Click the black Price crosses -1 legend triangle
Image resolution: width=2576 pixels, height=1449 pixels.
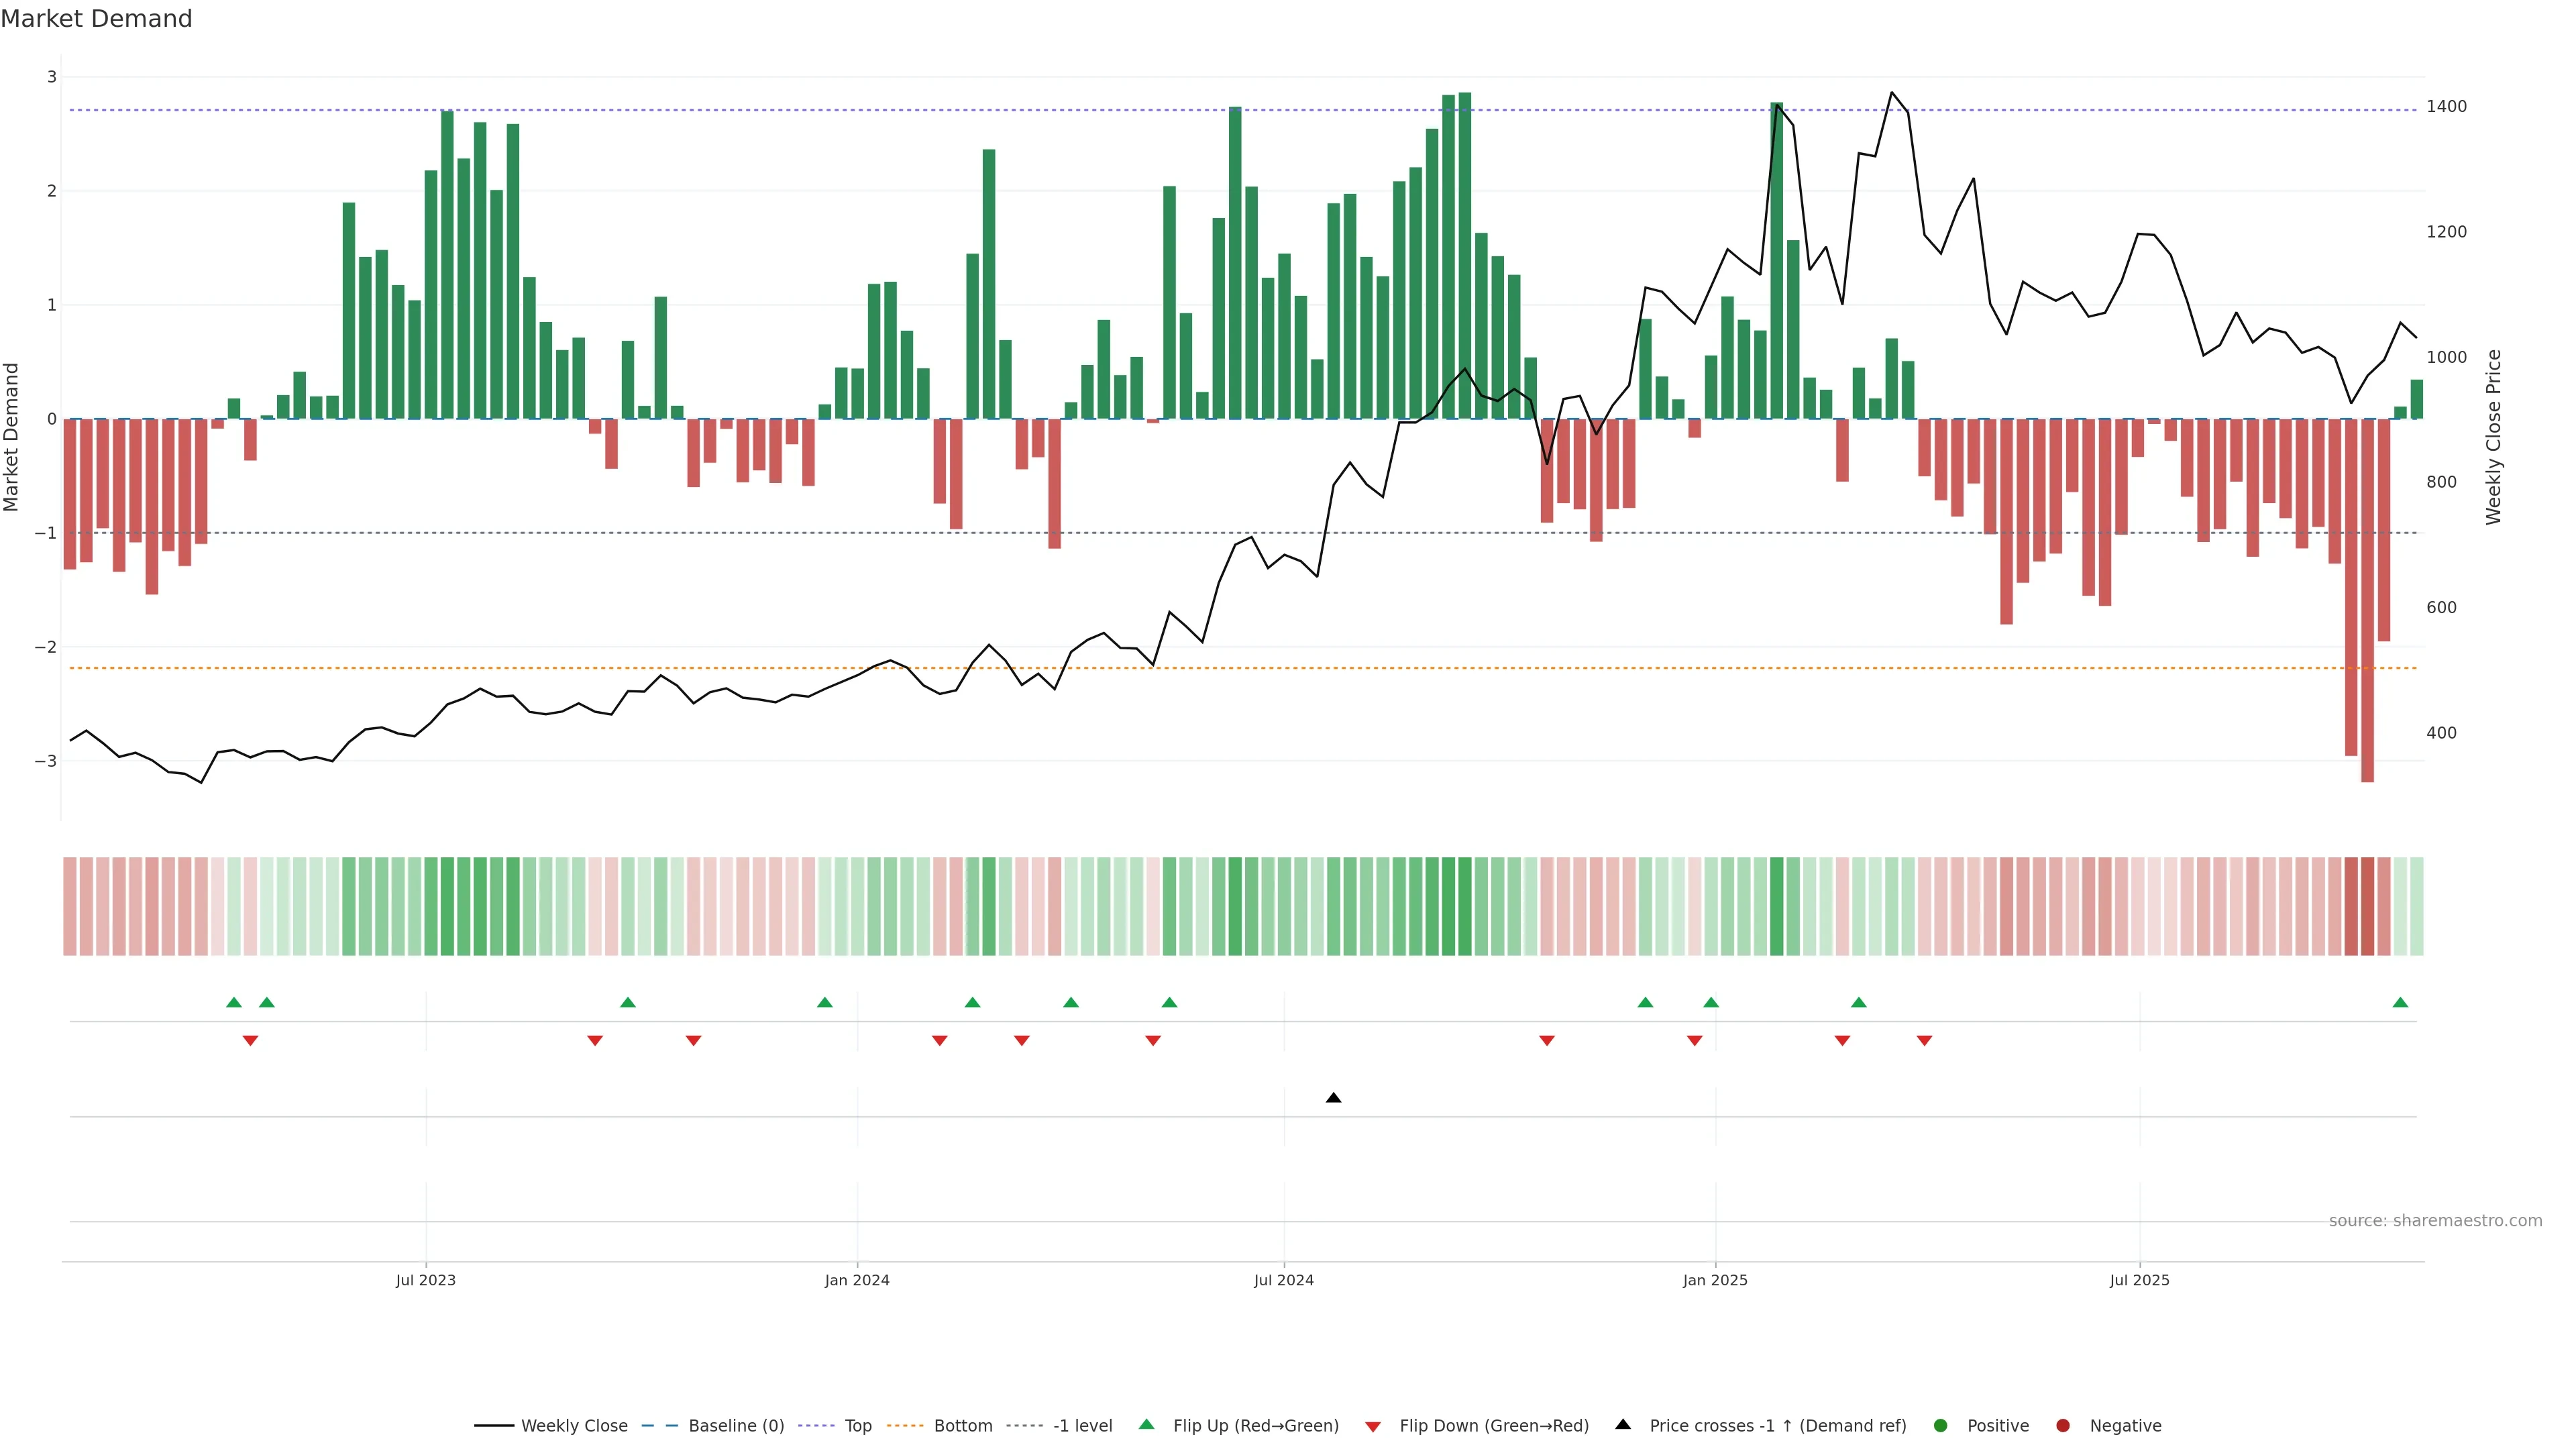point(1623,1425)
